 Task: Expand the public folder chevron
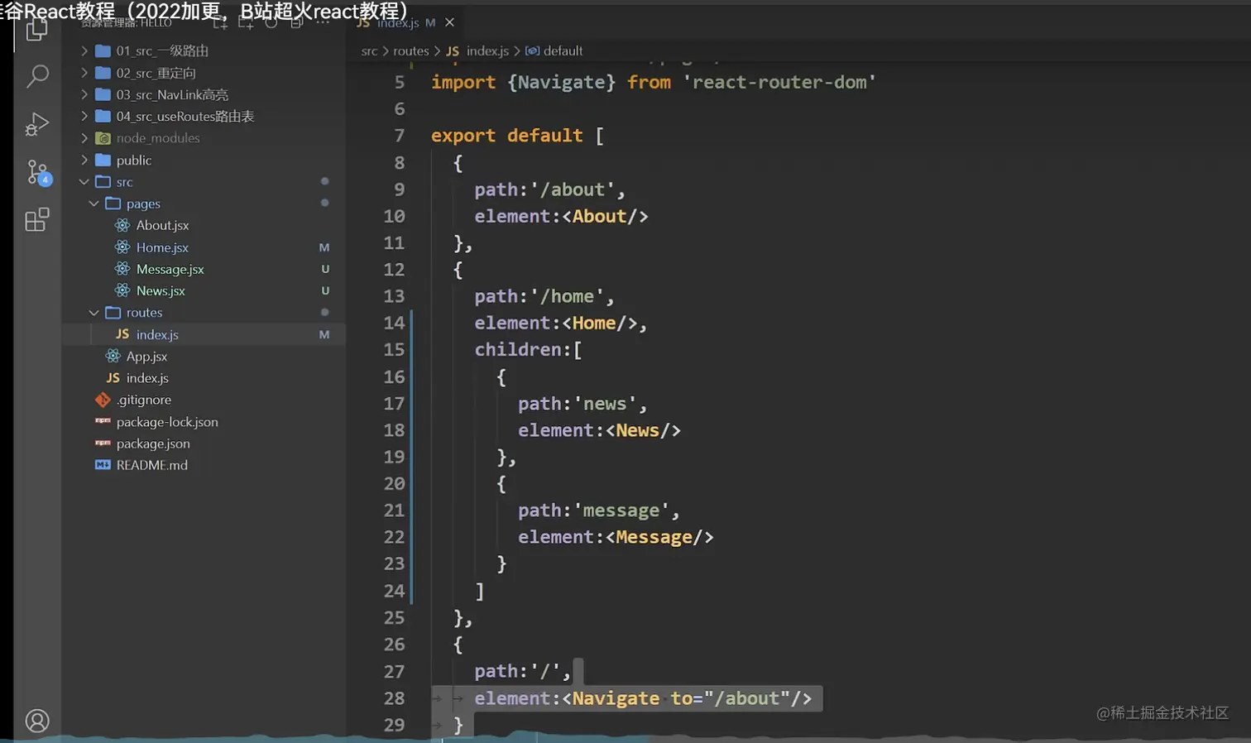(x=84, y=160)
